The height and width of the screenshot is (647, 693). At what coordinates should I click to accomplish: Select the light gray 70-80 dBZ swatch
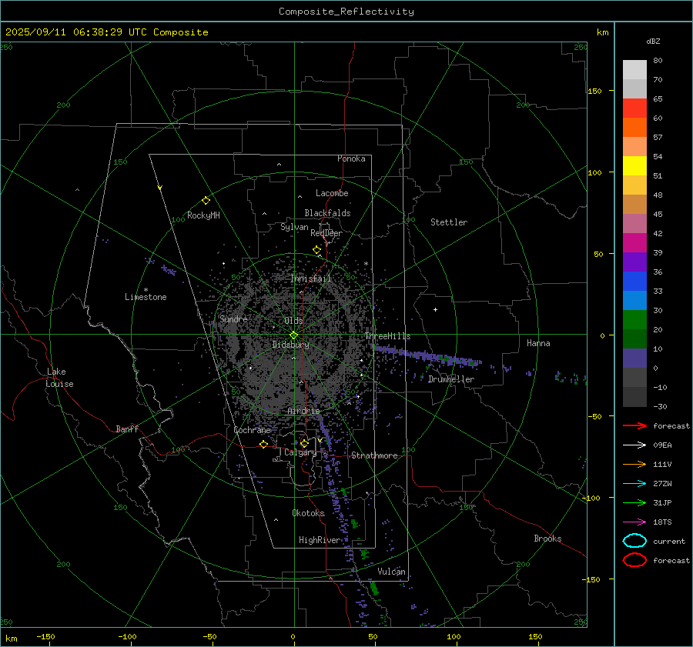click(634, 70)
